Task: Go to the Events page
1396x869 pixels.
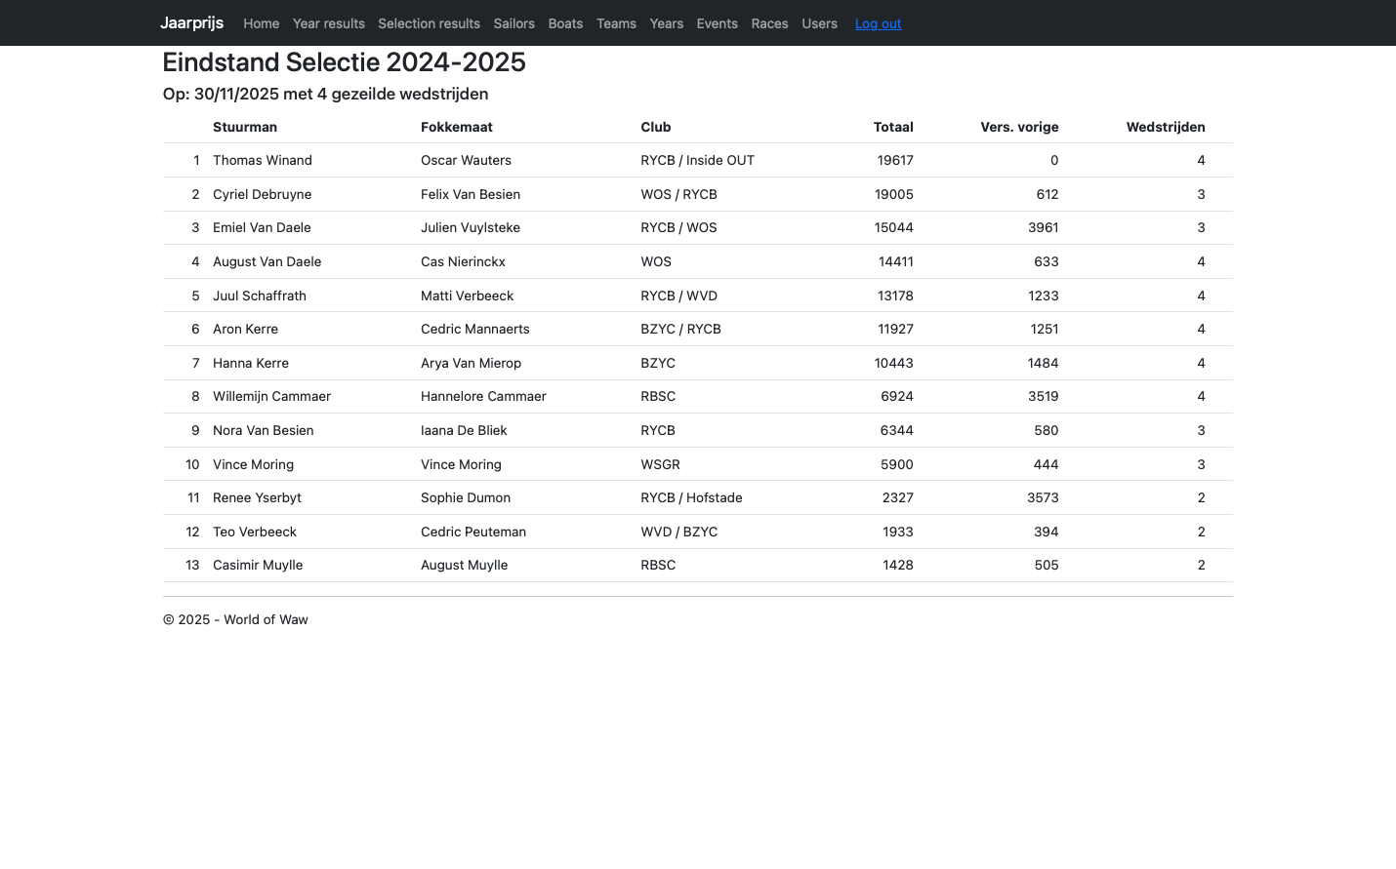Action: pyautogui.click(x=717, y=23)
